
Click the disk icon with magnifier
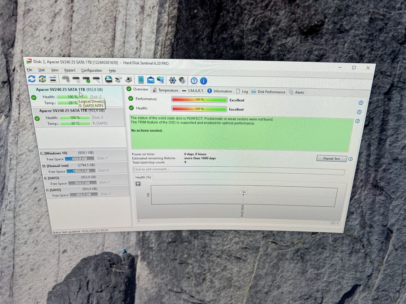(96, 79)
